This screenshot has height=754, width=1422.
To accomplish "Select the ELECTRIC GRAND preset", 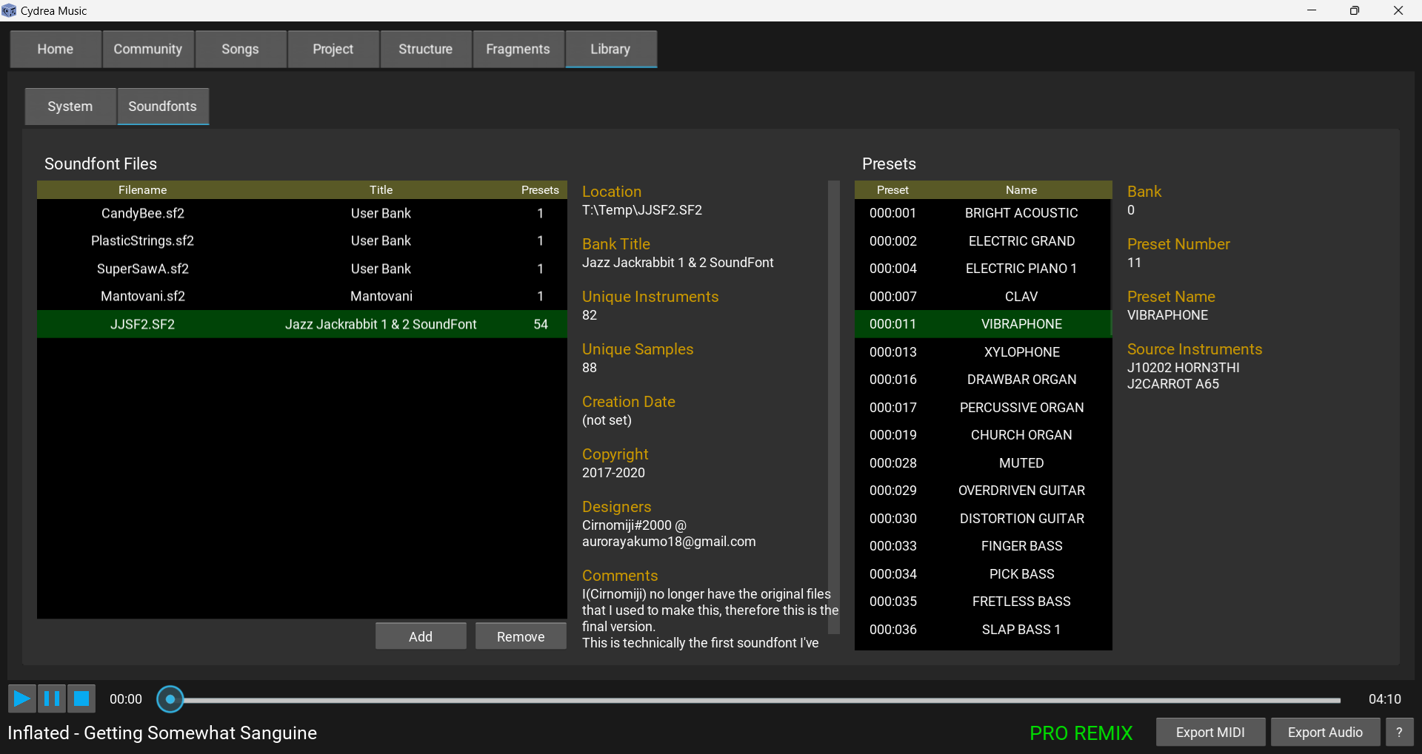I will pyautogui.click(x=983, y=241).
